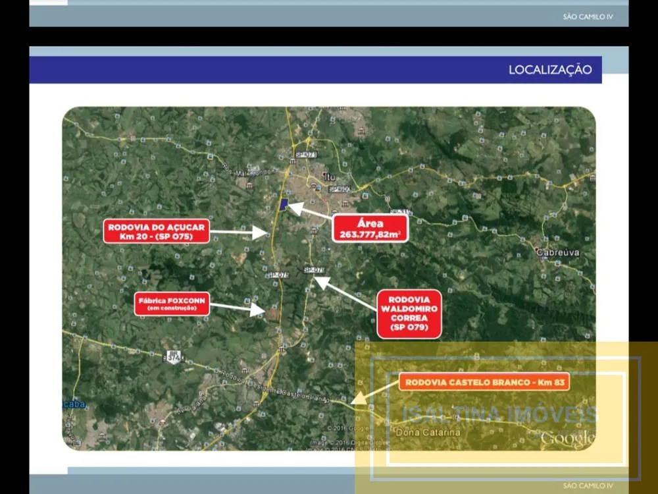Click the Itu city label on map

tap(330, 177)
